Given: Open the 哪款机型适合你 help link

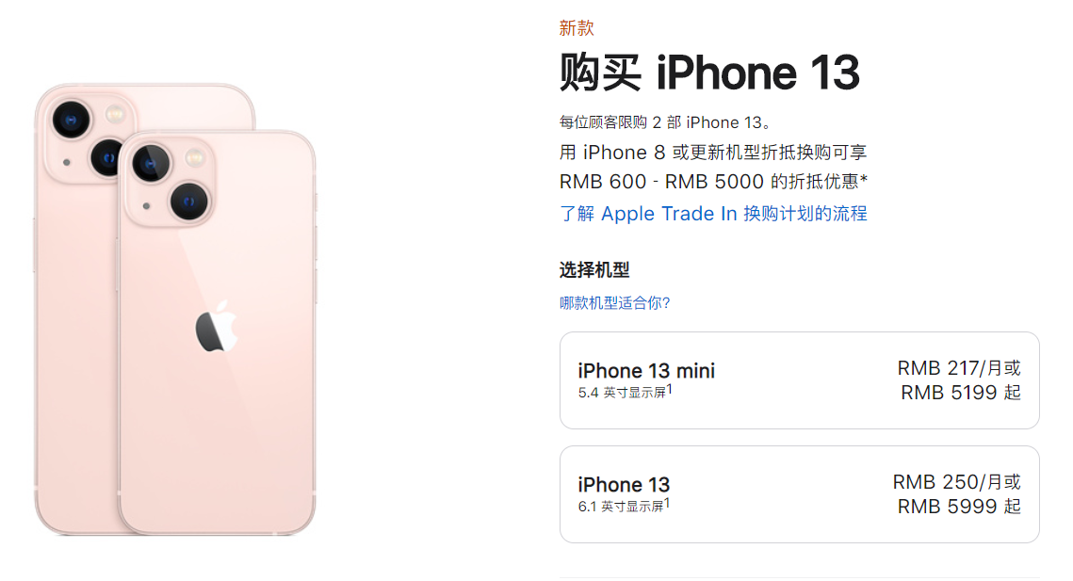Looking at the screenshot, I should (614, 303).
